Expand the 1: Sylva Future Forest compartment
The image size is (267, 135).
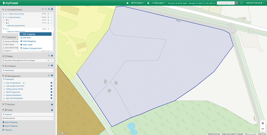4,14
